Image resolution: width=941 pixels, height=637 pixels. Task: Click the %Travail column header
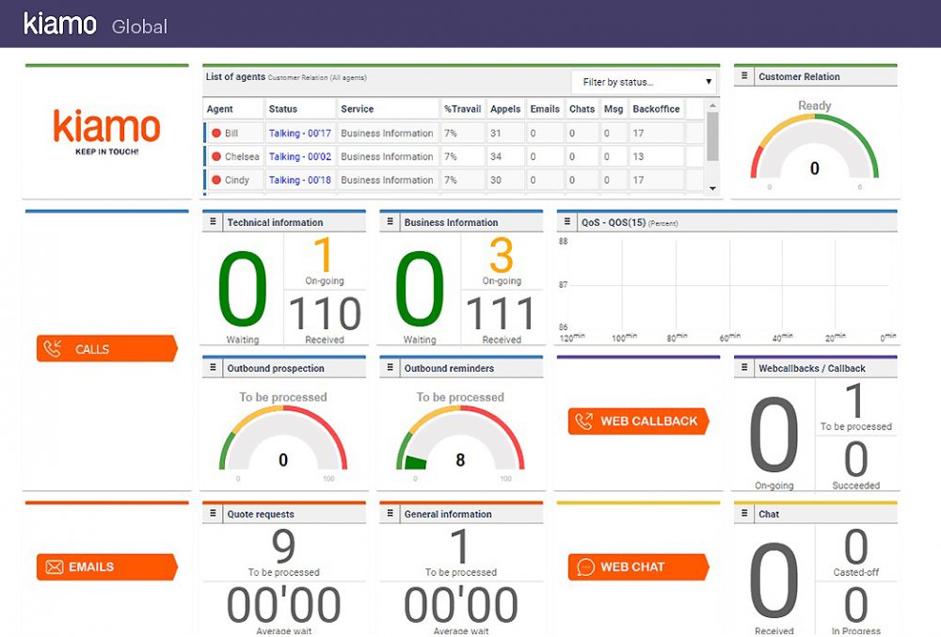(463, 109)
